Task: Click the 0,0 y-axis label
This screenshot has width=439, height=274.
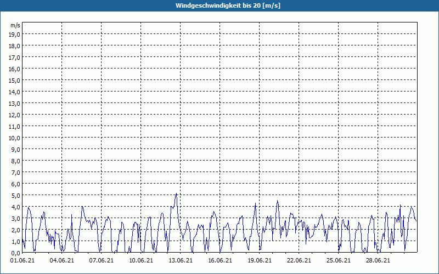Action: pyautogui.click(x=16, y=253)
